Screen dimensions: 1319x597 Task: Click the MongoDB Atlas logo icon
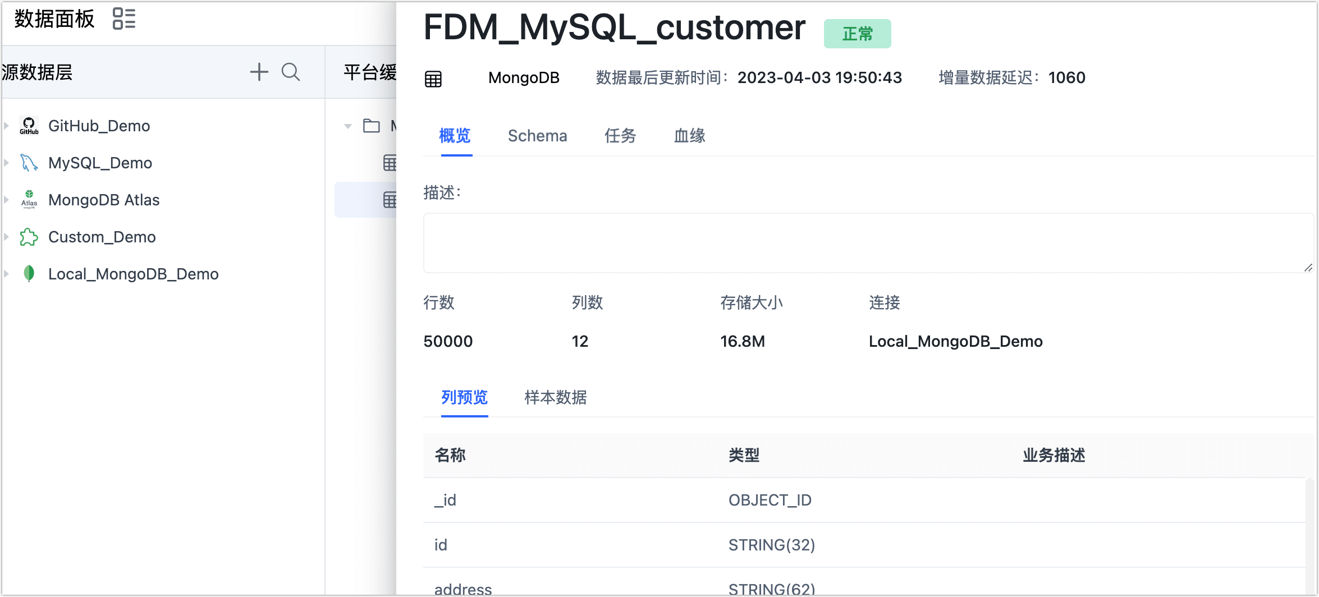point(29,200)
